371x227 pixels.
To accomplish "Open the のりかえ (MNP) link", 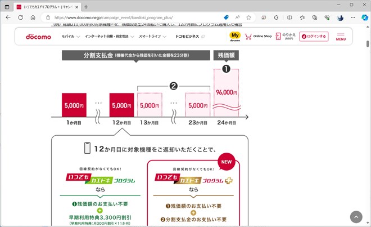I will (x=286, y=36).
